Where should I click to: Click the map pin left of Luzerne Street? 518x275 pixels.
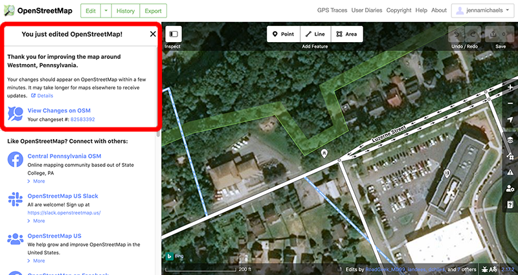pyautogui.click(x=324, y=153)
